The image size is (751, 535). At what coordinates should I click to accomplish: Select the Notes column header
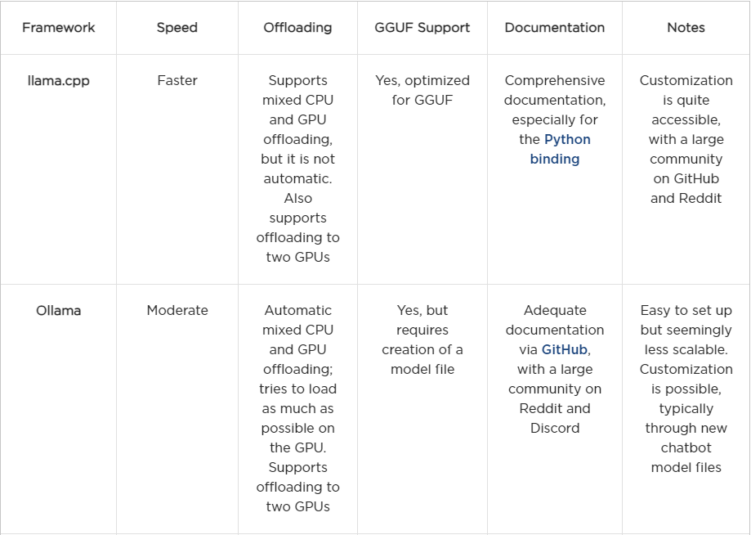click(x=686, y=28)
